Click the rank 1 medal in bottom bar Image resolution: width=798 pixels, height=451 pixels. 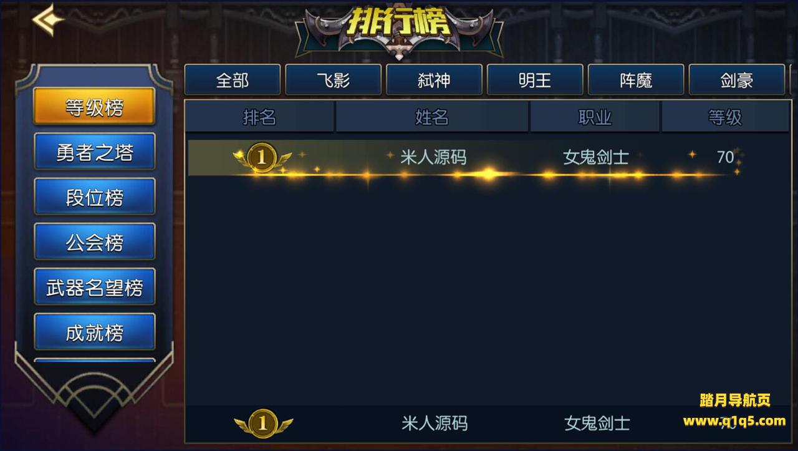pyautogui.click(x=263, y=424)
